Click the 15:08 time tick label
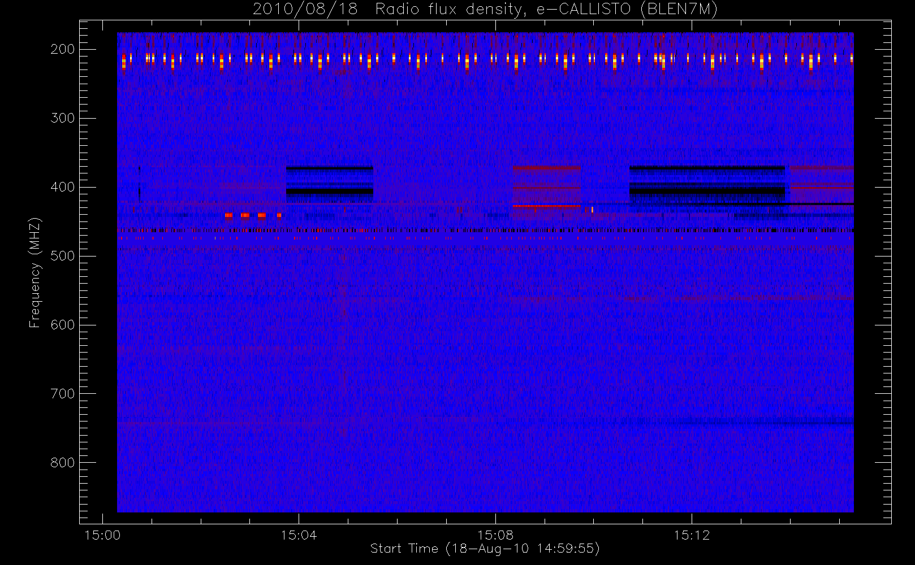915x565 pixels. click(495, 535)
